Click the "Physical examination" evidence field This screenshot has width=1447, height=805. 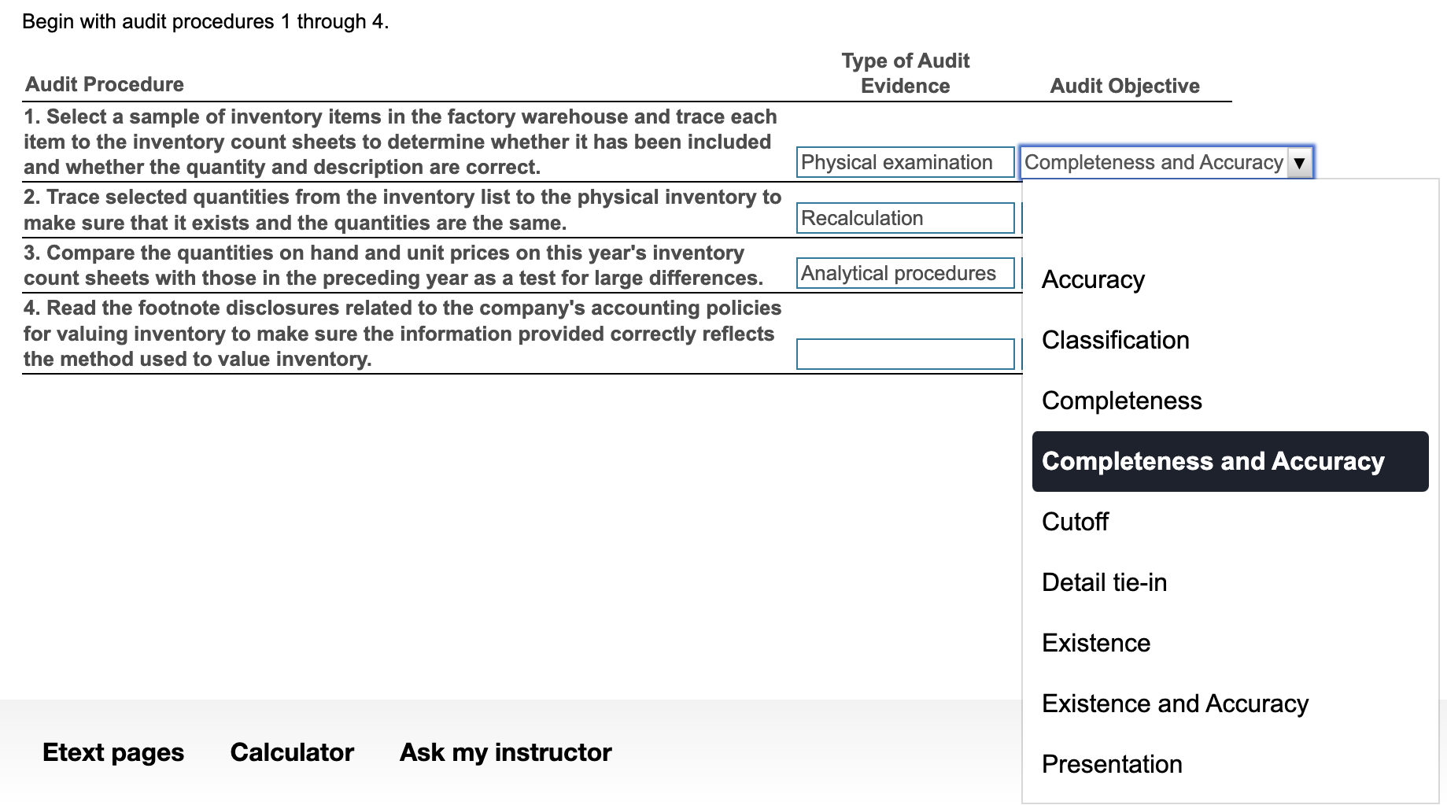[x=905, y=162]
